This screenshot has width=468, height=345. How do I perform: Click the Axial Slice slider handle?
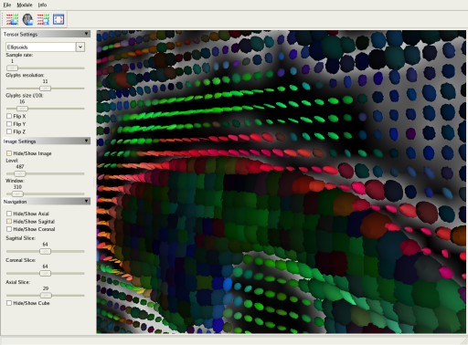pos(46,296)
